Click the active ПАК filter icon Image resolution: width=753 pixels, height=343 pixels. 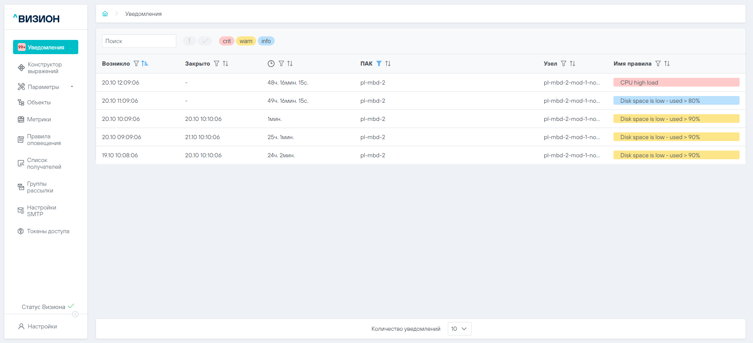(379, 64)
